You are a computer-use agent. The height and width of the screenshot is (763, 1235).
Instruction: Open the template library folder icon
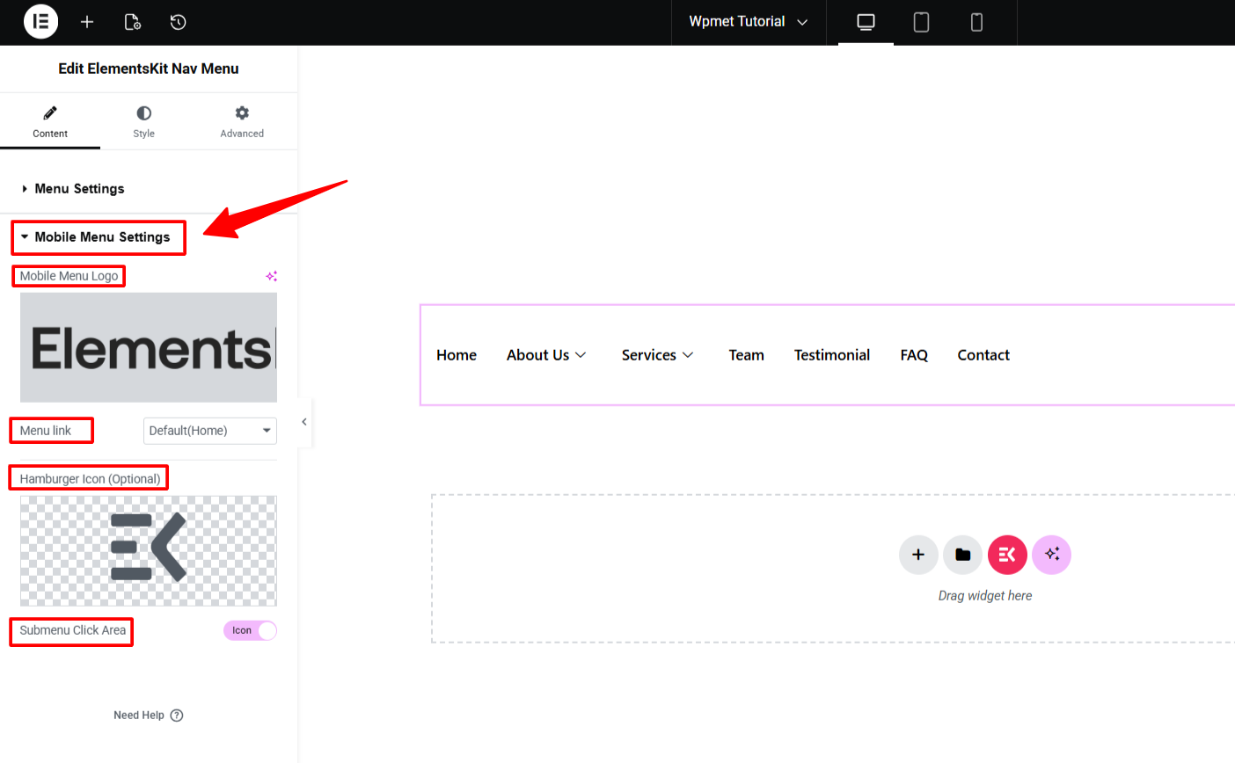(962, 555)
